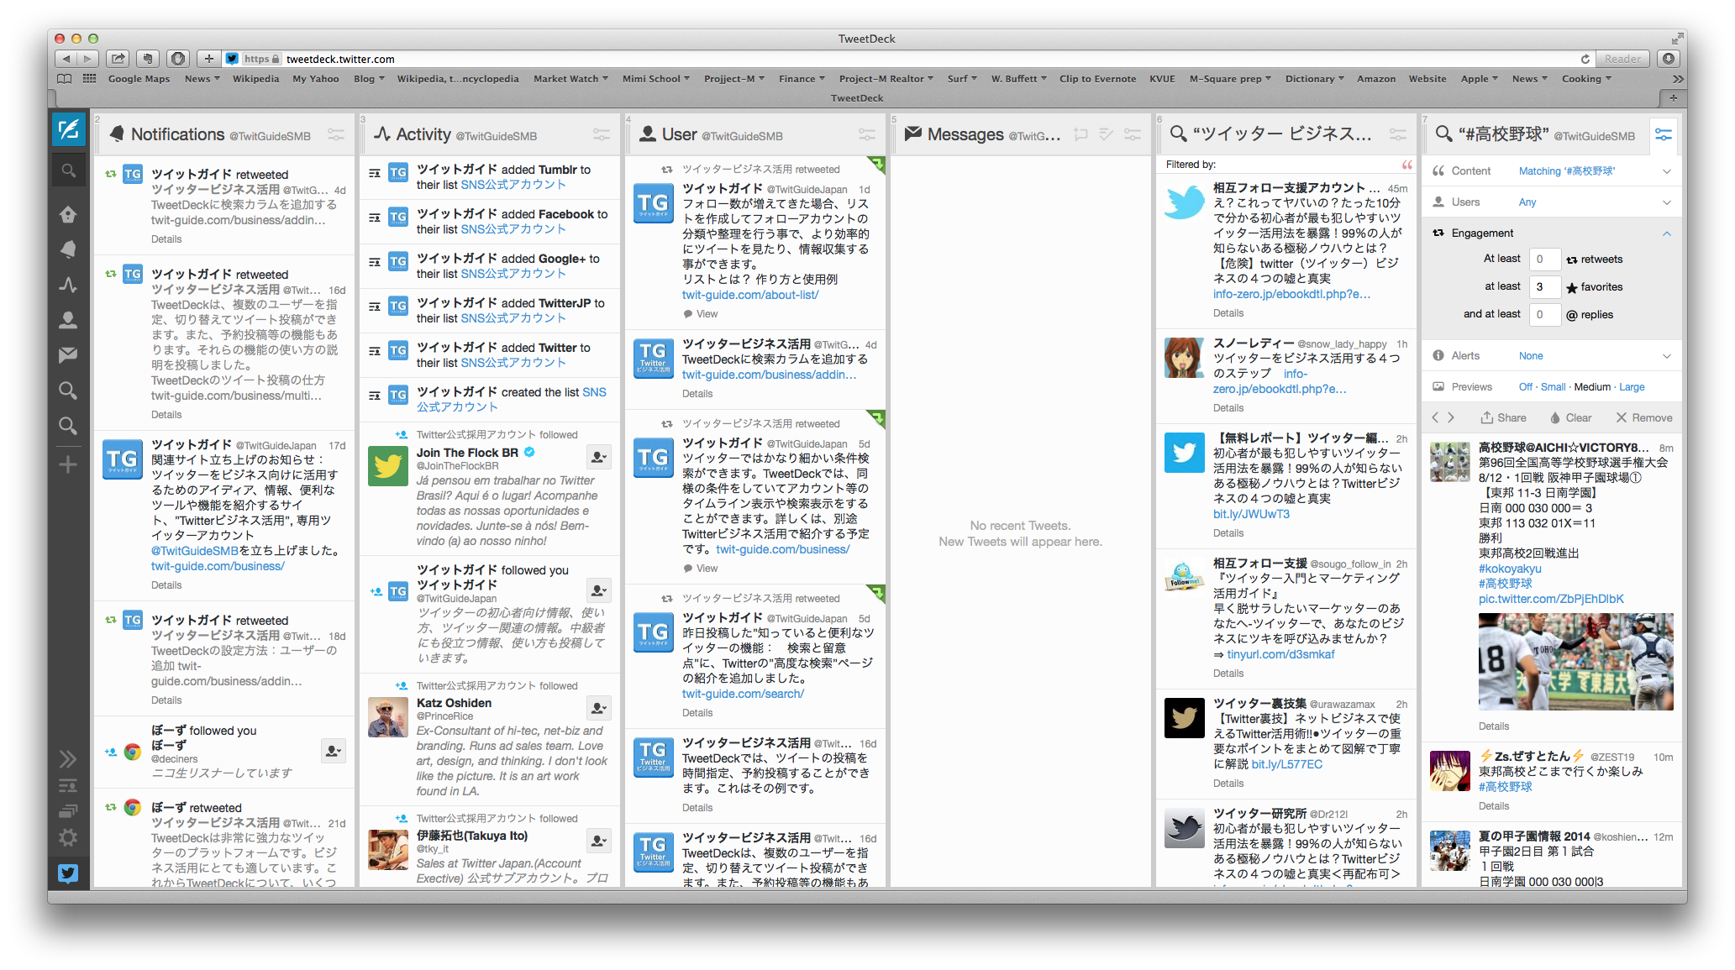Open Collections stacked-cards icon in sidebar

[68, 811]
